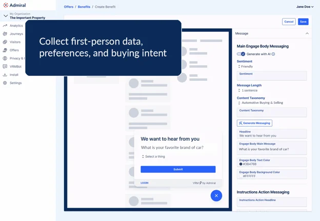Click the blue Submit button in preview

178,169
